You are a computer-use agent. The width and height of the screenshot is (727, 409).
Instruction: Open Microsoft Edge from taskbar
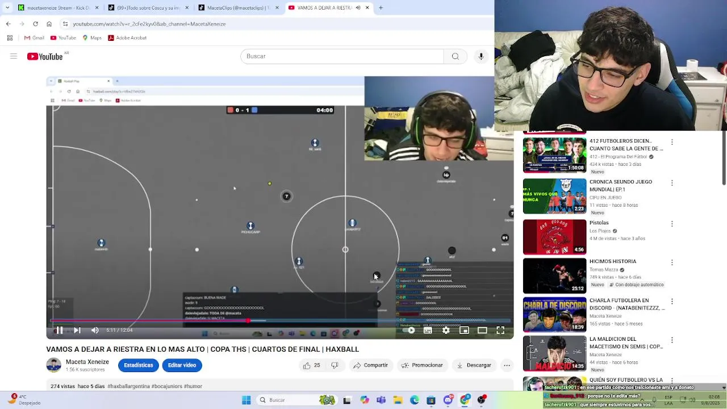[415, 400]
